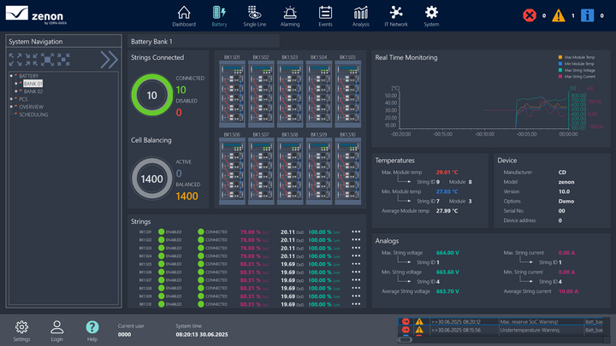Viewport: 616px width, 346px height.
Task: Open the Alarming screen
Action: tap(290, 16)
